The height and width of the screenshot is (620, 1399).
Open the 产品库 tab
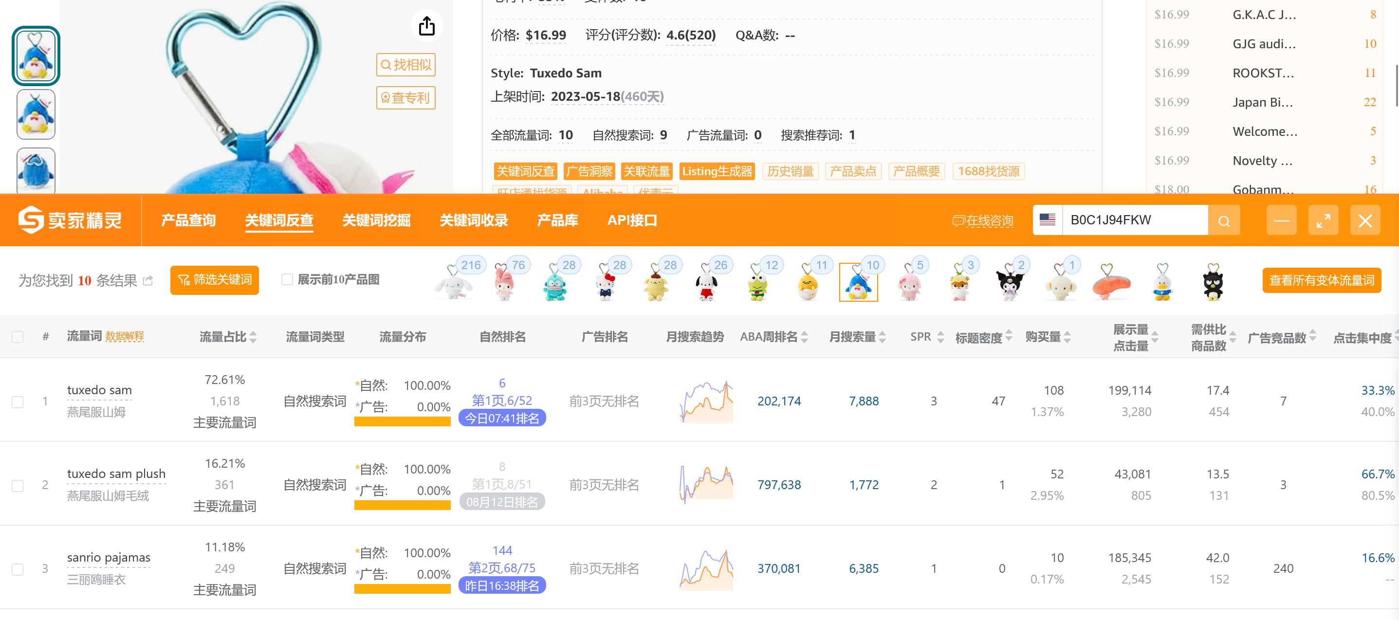point(557,220)
